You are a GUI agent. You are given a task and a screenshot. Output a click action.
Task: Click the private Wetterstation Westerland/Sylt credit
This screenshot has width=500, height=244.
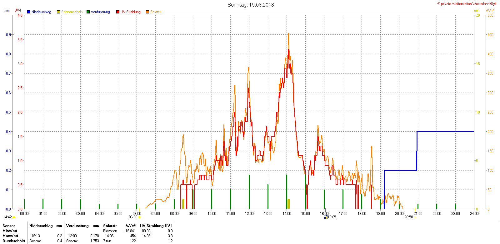tap(467, 4)
